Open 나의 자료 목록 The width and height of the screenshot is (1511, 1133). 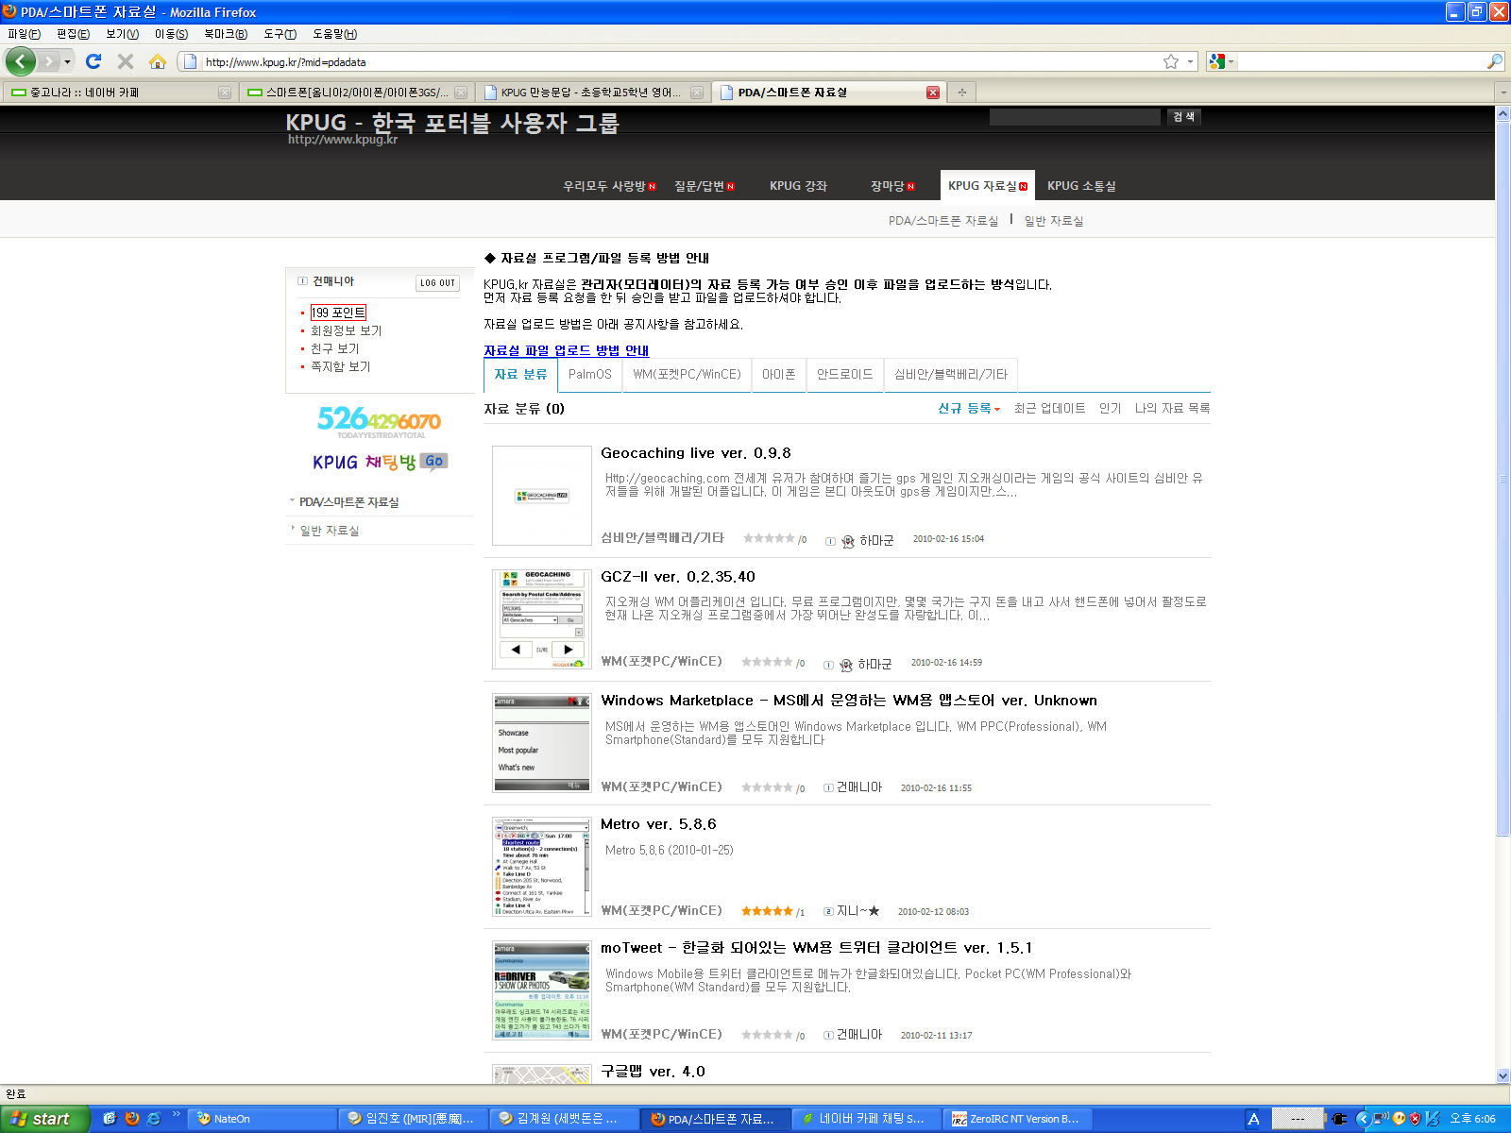(1172, 408)
